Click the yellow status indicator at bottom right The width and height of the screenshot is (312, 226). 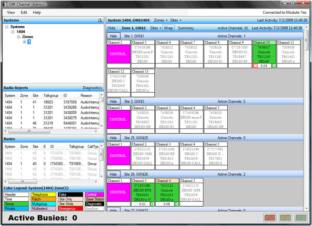tap(285, 218)
